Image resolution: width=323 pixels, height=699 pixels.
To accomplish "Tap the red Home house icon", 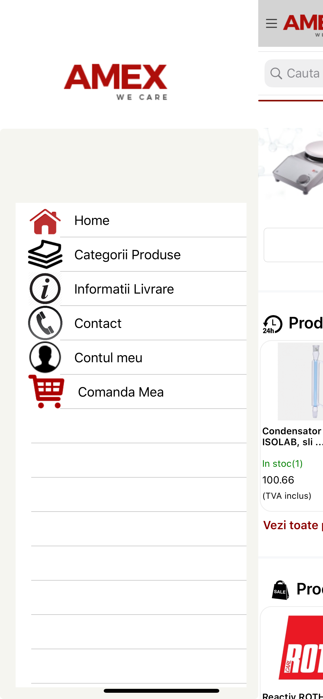I will pyautogui.click(x=45, y=221).
